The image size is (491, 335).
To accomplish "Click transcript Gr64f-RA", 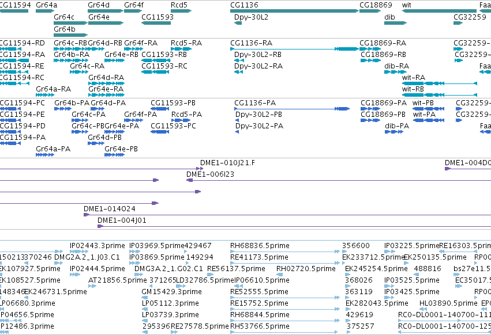I will click(134, 49).
